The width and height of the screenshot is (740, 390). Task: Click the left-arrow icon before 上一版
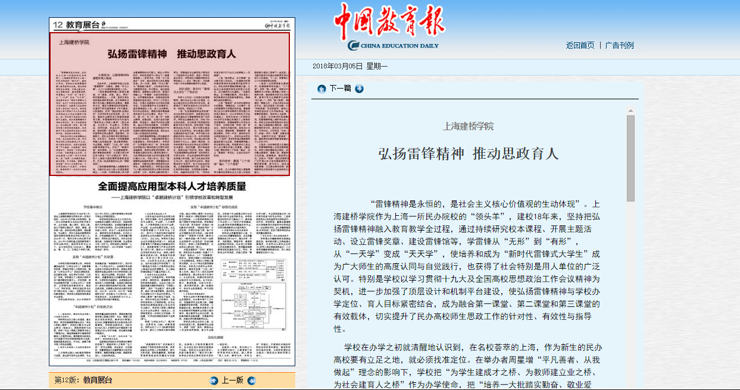[214, 380]
